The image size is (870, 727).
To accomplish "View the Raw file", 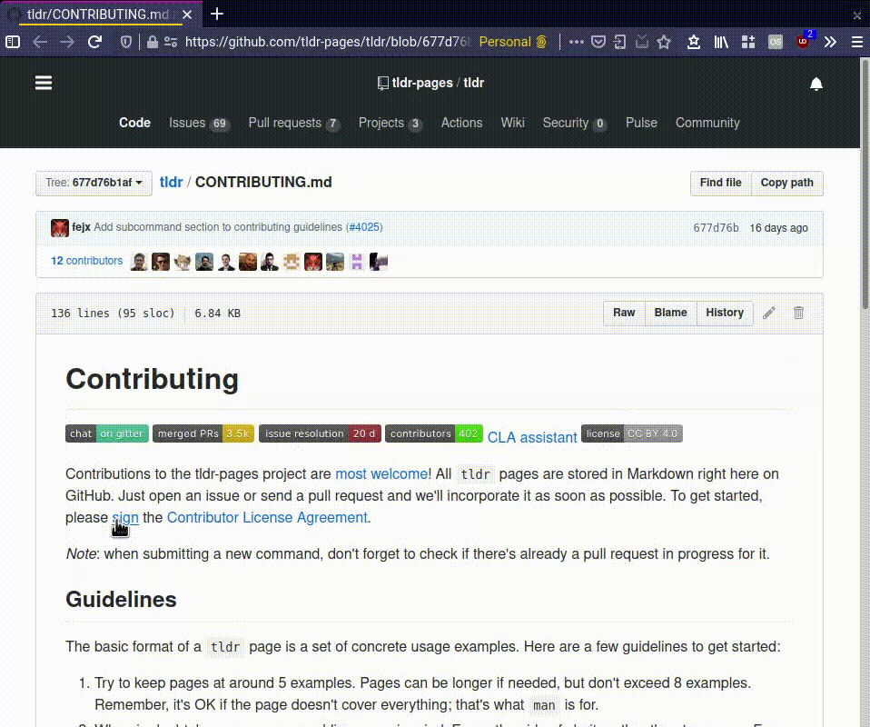I will 624,313.
